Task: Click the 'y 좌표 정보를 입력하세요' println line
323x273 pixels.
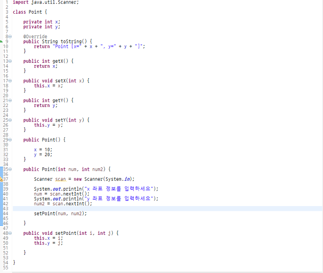Action: pos(96,199)
